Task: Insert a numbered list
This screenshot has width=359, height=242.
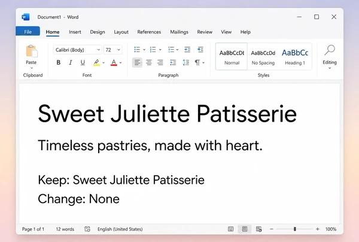Action: click(x=153, y=50)
